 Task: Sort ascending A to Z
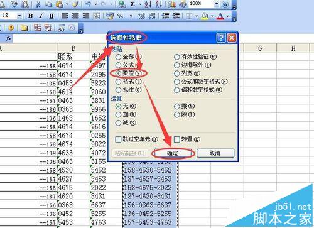coord(148,4)
